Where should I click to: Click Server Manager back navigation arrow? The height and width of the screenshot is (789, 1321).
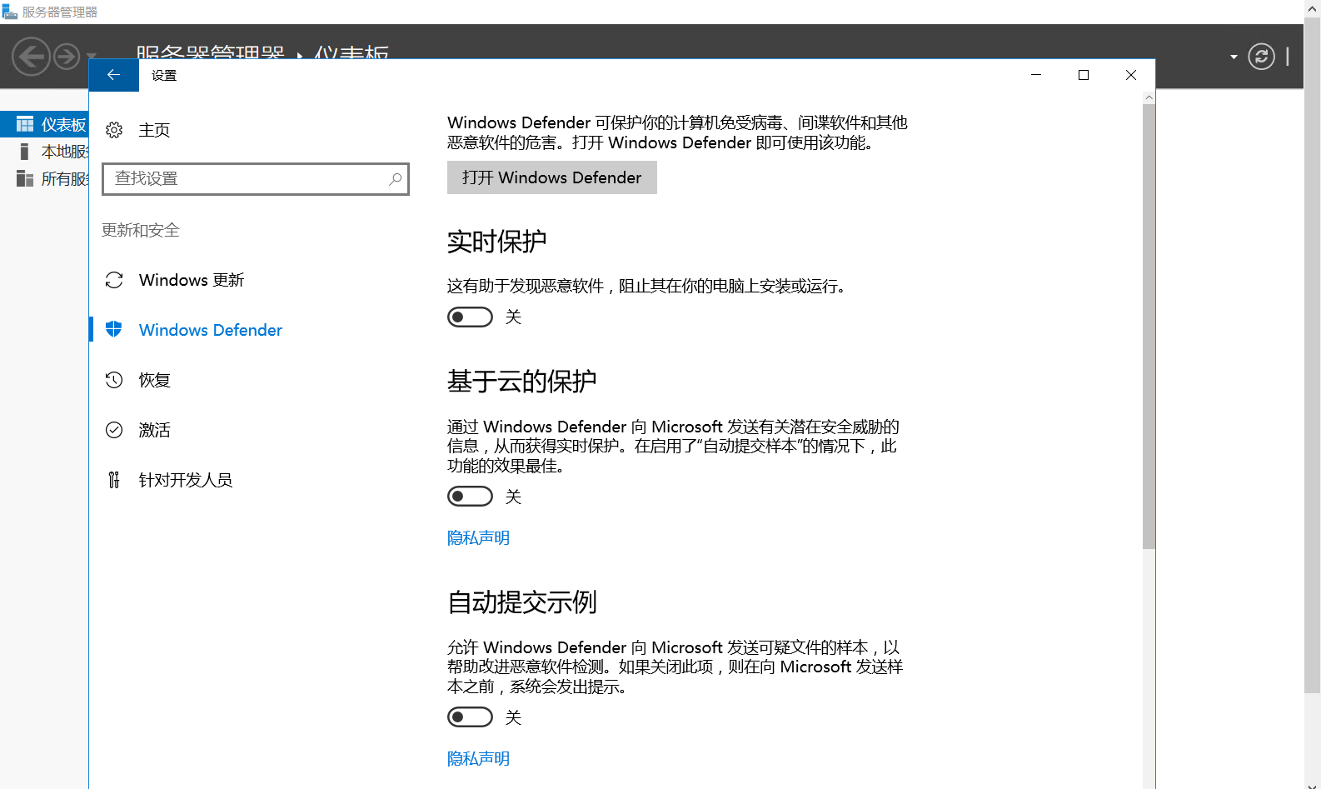click(x=31, y=57)
